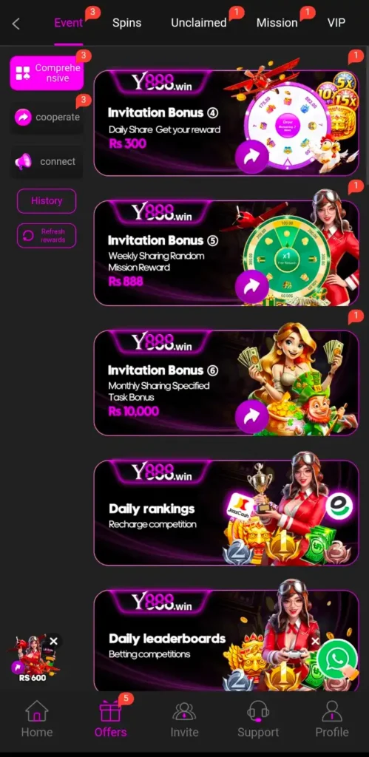The height and width of the screenshot is (757, 369).
Task: Switch to the Unclaimed tab
Action: tap(198, 23)
